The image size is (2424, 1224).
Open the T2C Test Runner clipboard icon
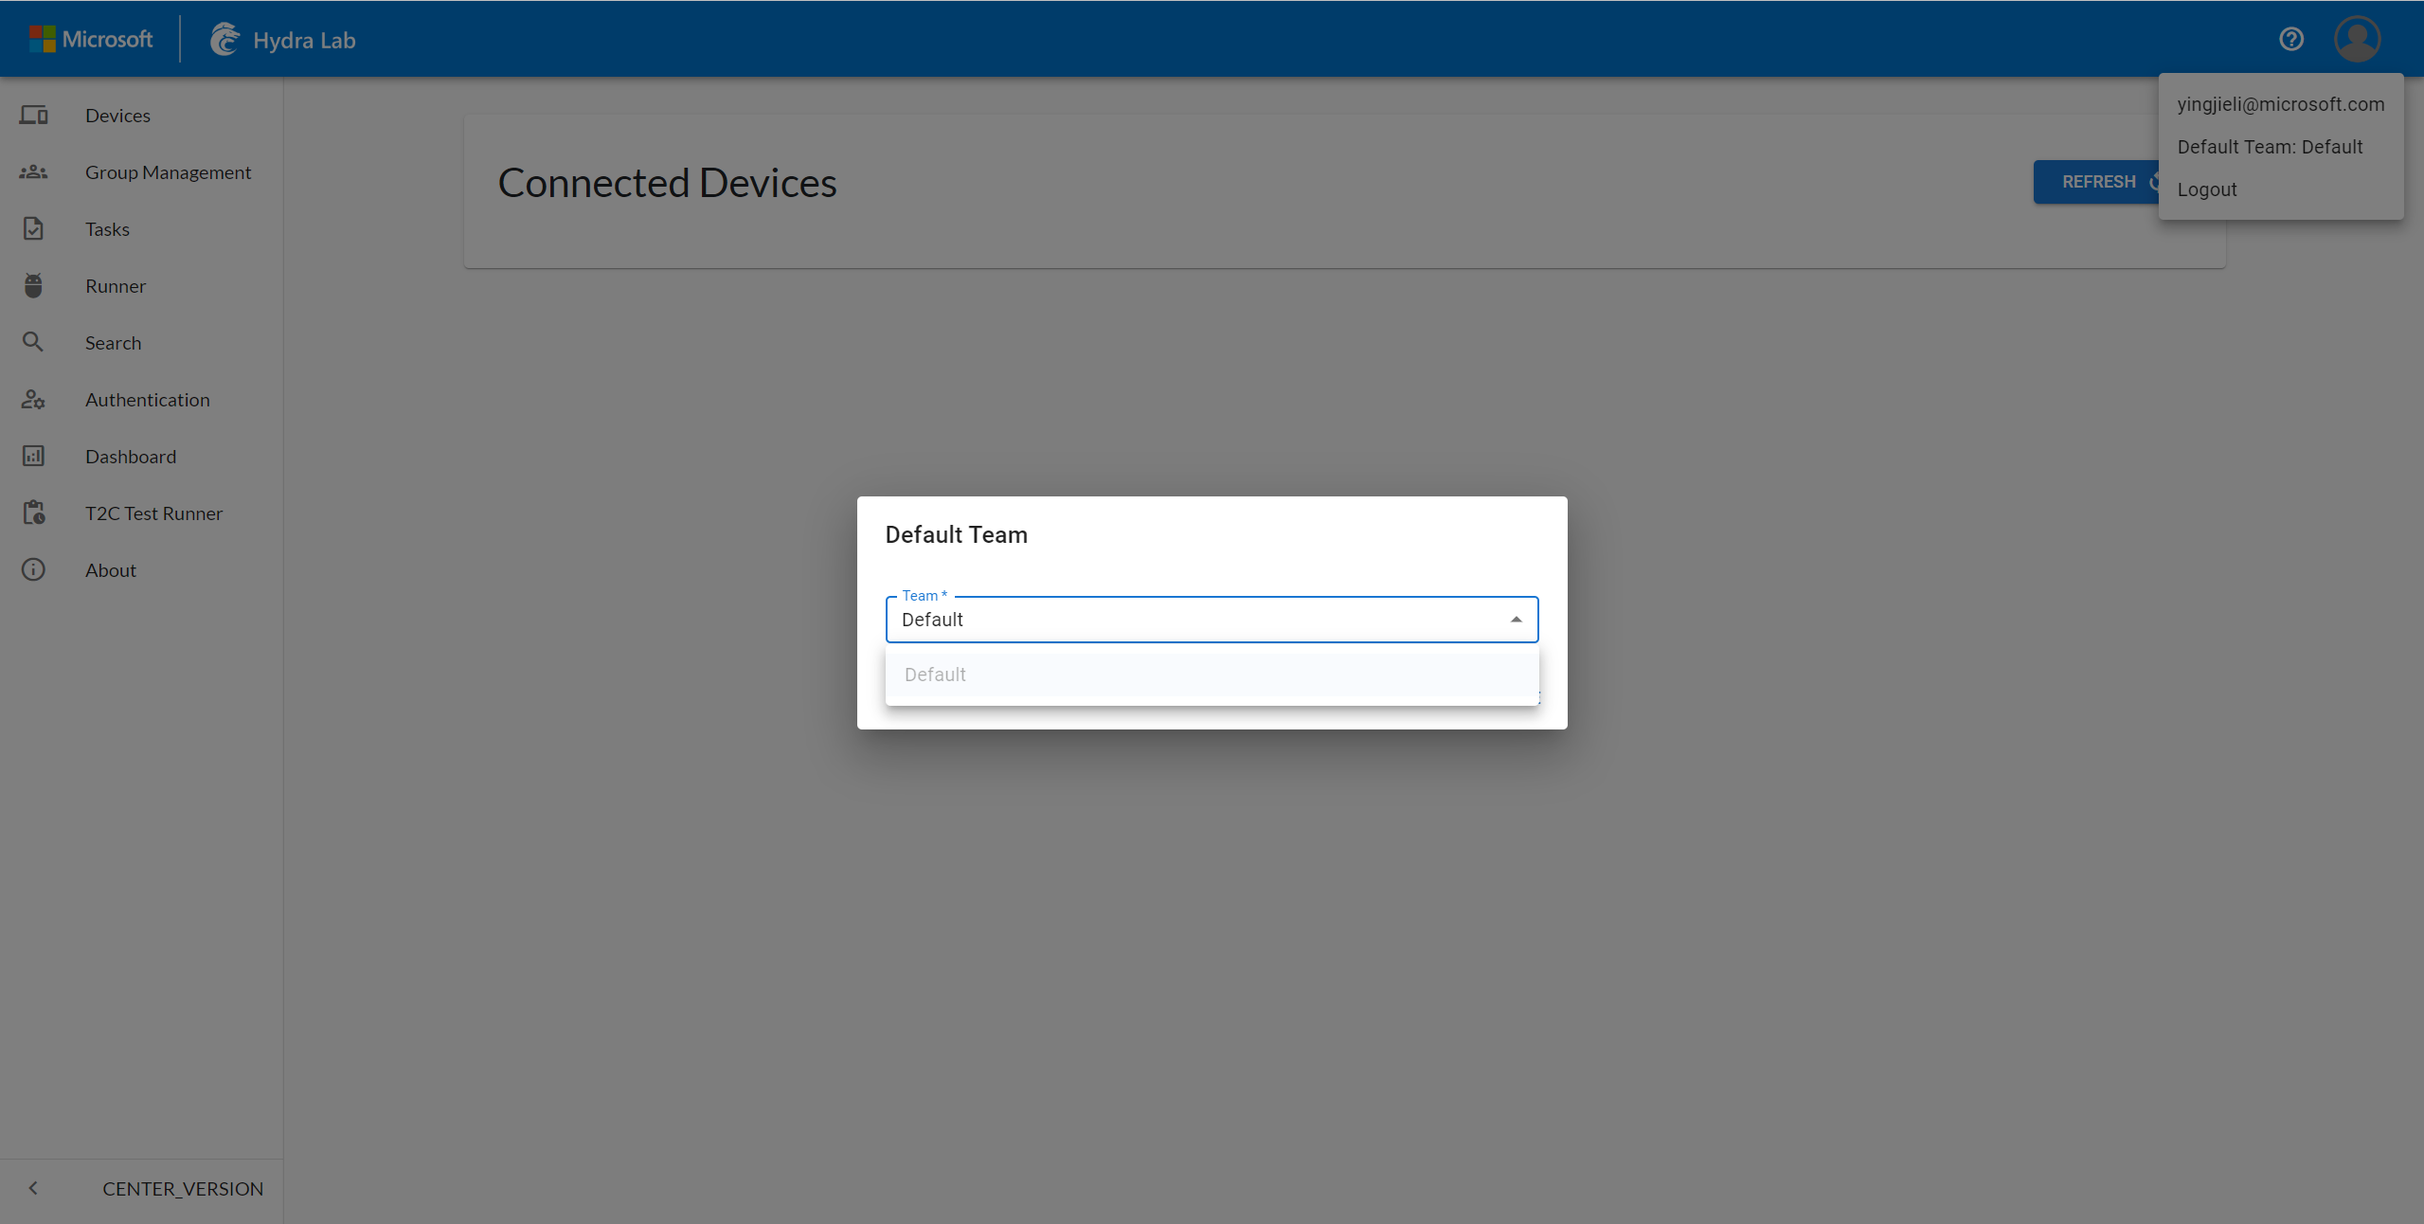point(34,513)
